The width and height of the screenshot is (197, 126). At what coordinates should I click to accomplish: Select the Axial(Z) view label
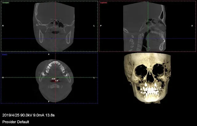pos(5,54)
